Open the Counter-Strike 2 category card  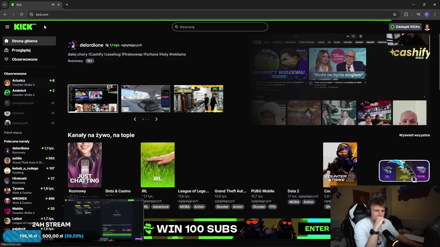coord(340,165)
